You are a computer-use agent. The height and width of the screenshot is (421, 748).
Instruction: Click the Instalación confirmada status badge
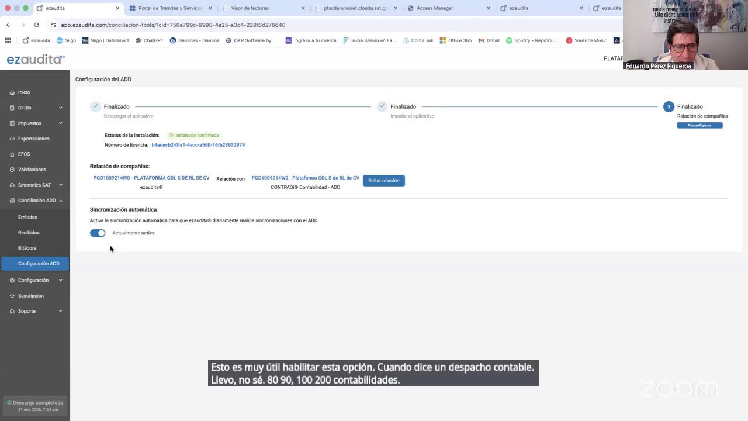point(193,135)
